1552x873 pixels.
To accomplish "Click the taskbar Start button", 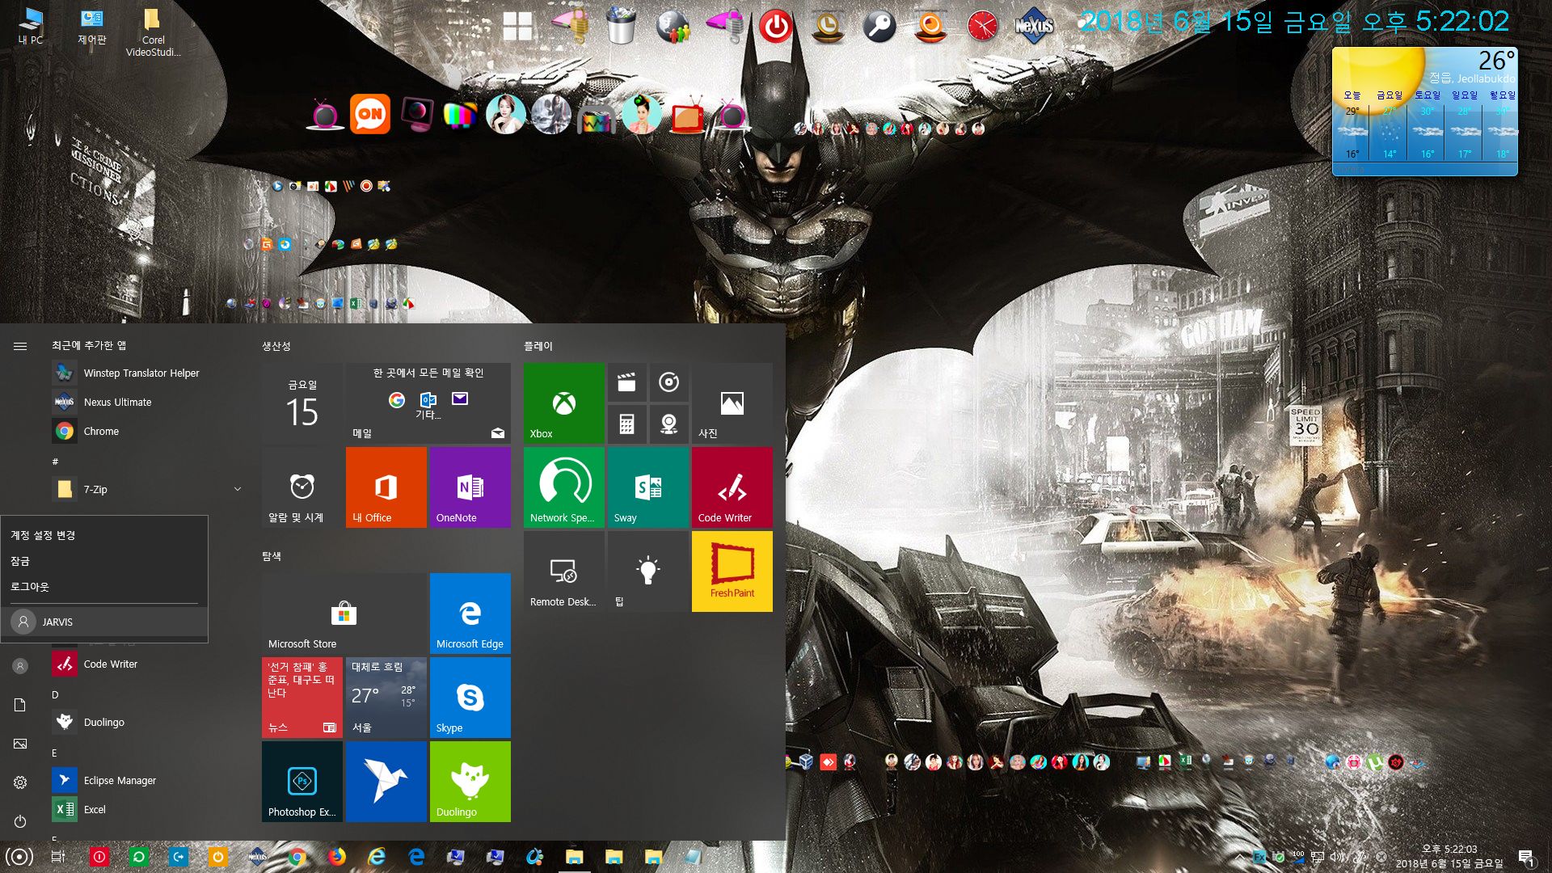I will click(x=19, y=857).
